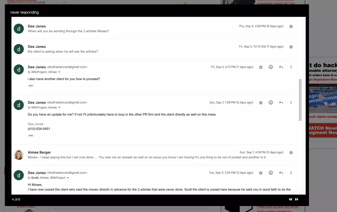
Task: Star the Fri, Sep 5 10:10 AM email
Action: pyautogui.click(x=291, y=47)
